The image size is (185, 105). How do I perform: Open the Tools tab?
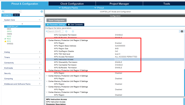166,4
